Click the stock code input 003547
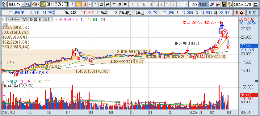260x116 pixels. (x=15, y=5)
